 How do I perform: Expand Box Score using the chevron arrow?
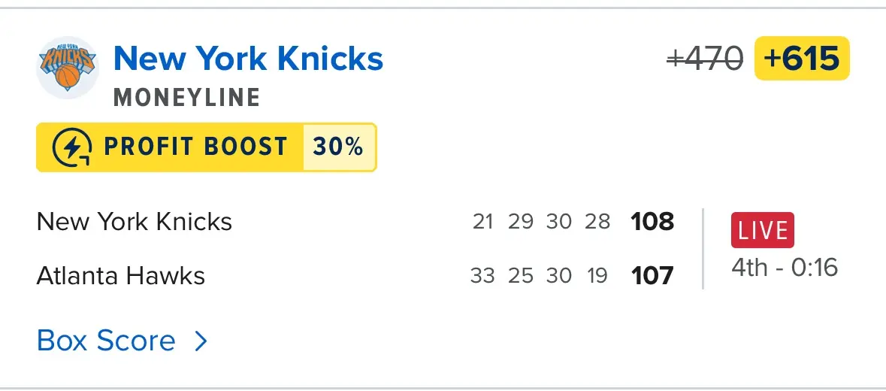[x=201, y=342]
